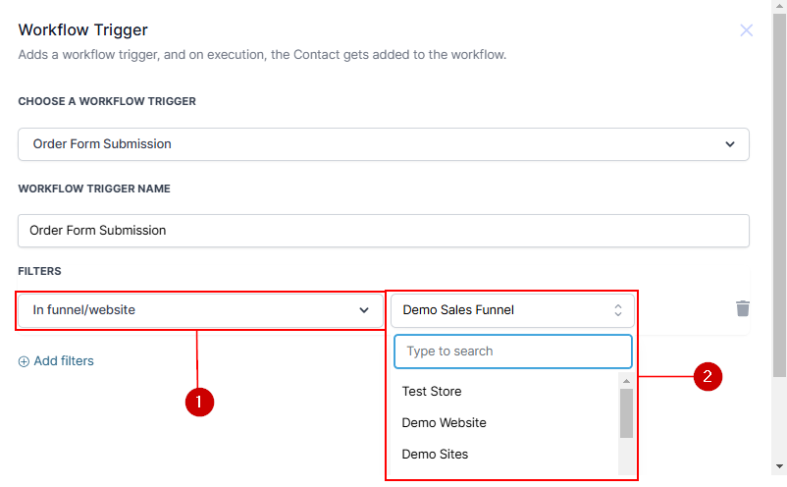Screen dimensions: 787x487
Task: Expand the In funnel/website filter dropdown
Action: [200, 310]
